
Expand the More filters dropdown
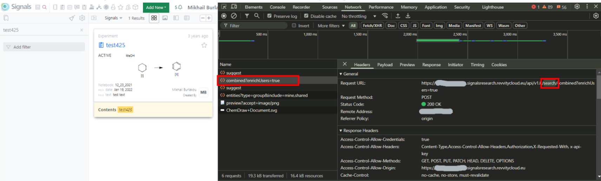[x=331, y=26]
